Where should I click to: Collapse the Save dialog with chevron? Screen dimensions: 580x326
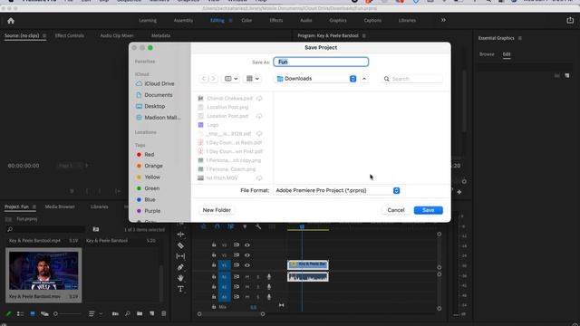[x=364, y=79]
